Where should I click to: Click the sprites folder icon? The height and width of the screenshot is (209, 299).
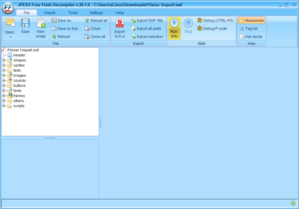(10, 65)
